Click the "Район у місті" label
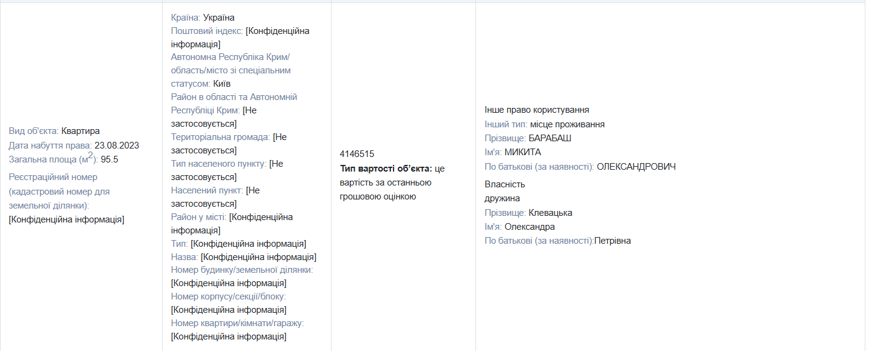 (195, 216)
